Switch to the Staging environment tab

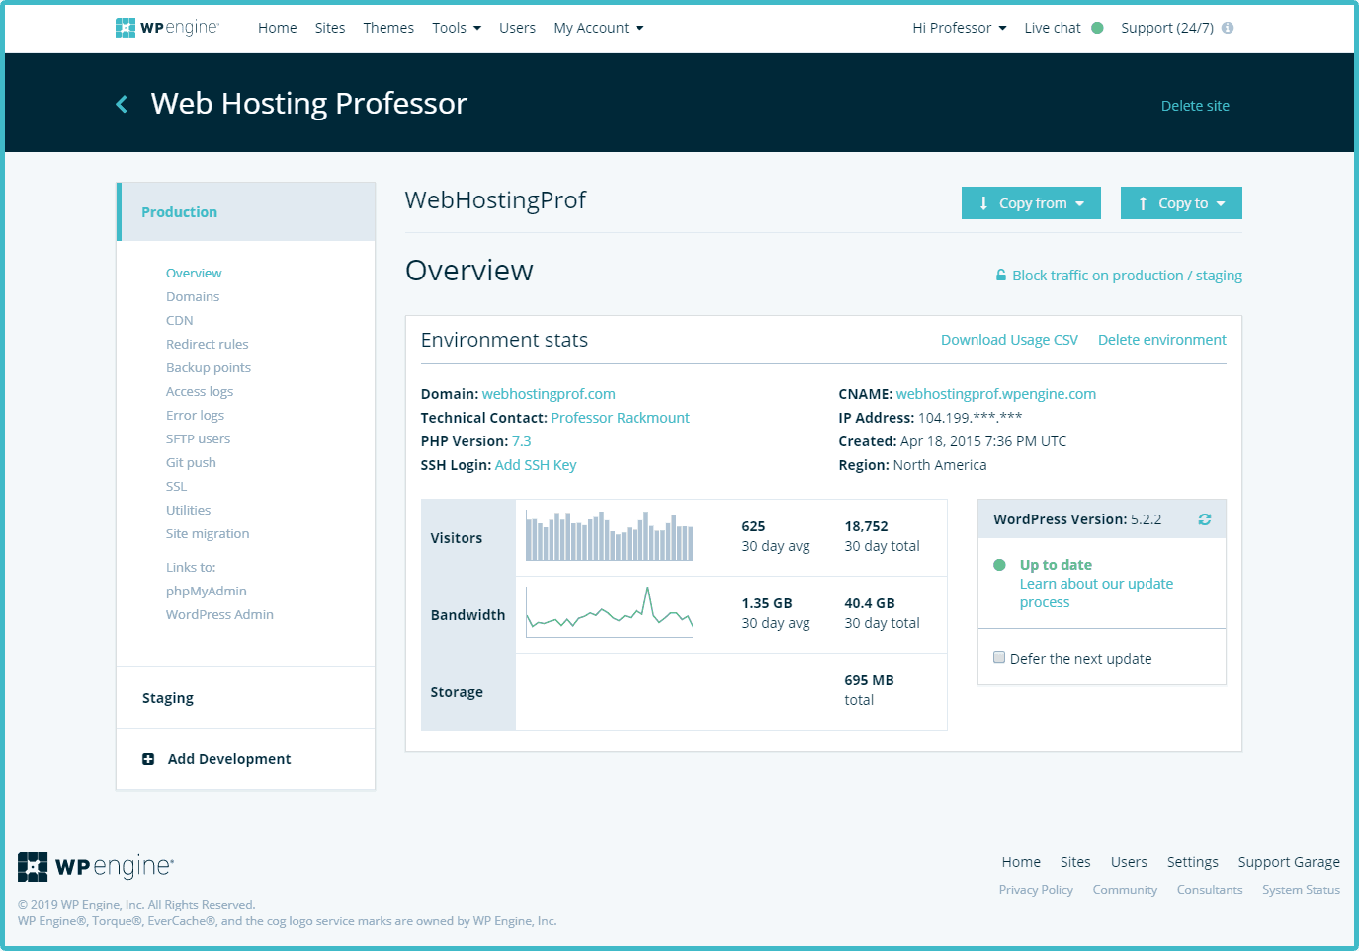pos(167,698)
